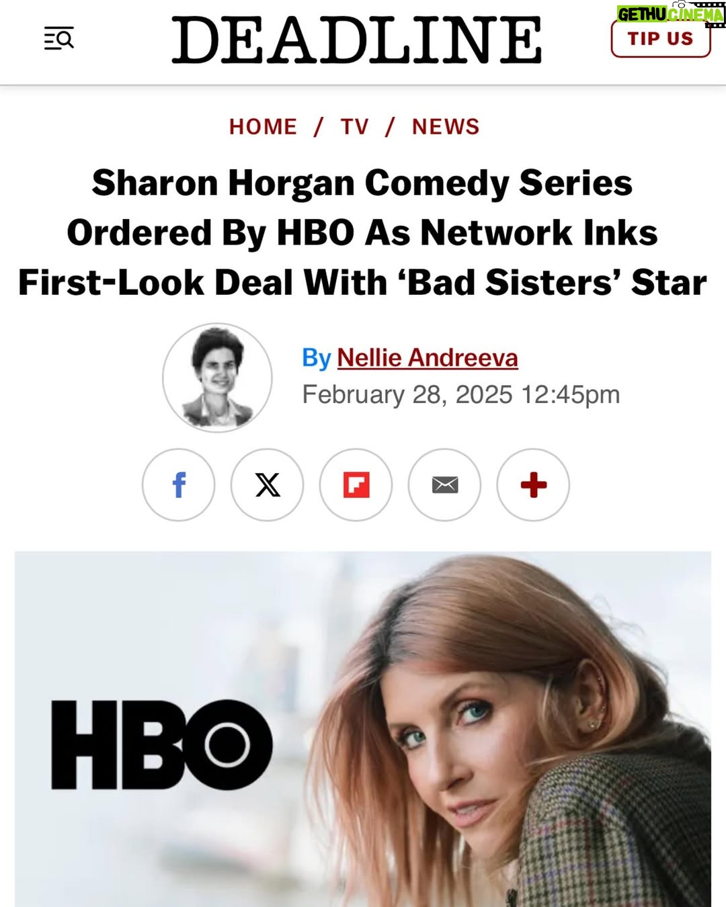Click the article headline text
This screenshot has height=907, width=726.
pyautogui.click(x=362, y=232)
